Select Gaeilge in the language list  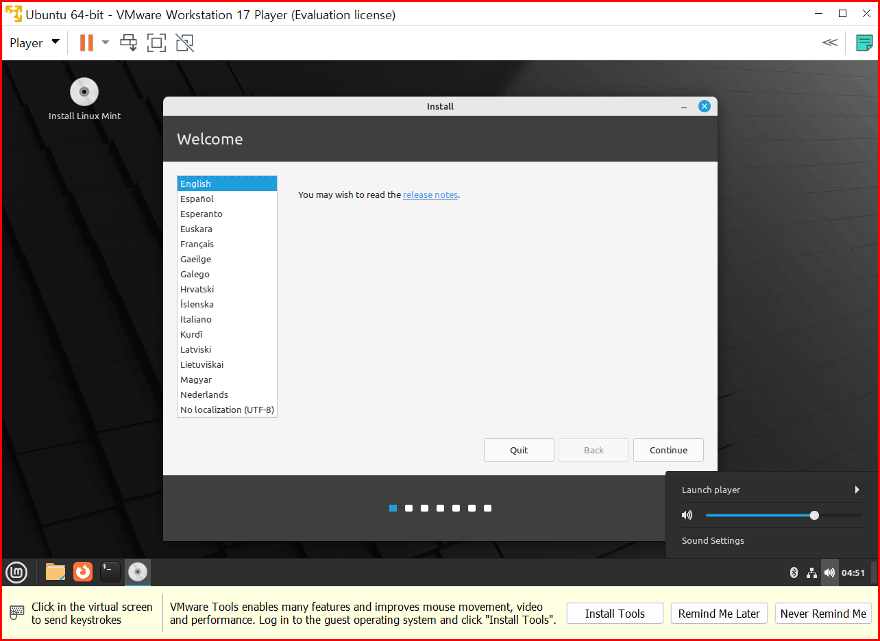(x=227, y=259)
